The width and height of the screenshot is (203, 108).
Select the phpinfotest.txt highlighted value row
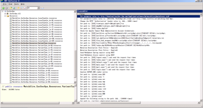[x=125, y=16]
